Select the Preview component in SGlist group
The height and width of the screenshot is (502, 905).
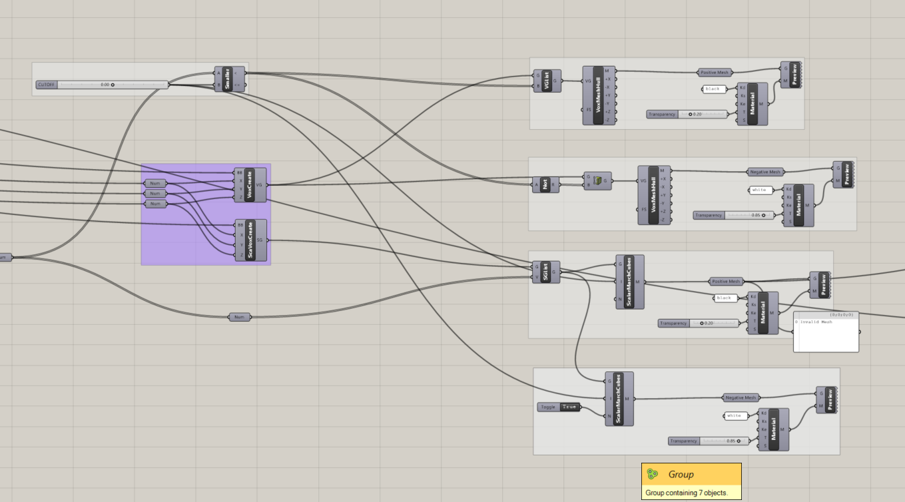[x=820, y=284]
